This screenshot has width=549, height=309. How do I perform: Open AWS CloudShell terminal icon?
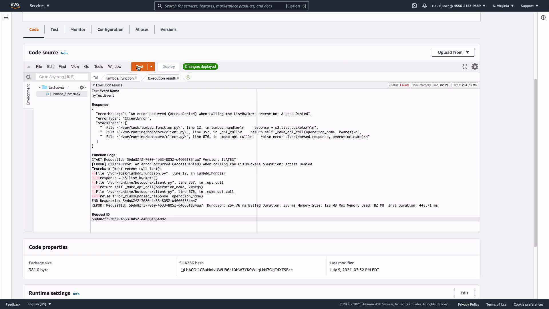point(414,6)
